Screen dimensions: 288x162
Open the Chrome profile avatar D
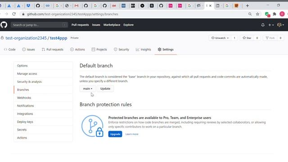(282, 14)
